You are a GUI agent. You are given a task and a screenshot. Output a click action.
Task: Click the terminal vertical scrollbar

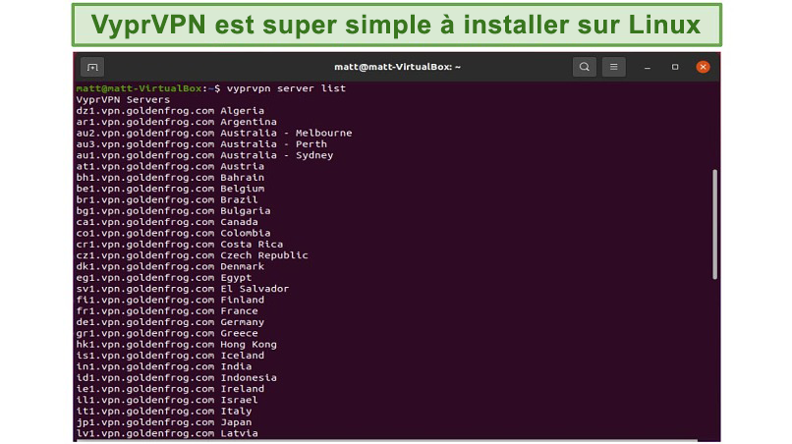(714, 224)
